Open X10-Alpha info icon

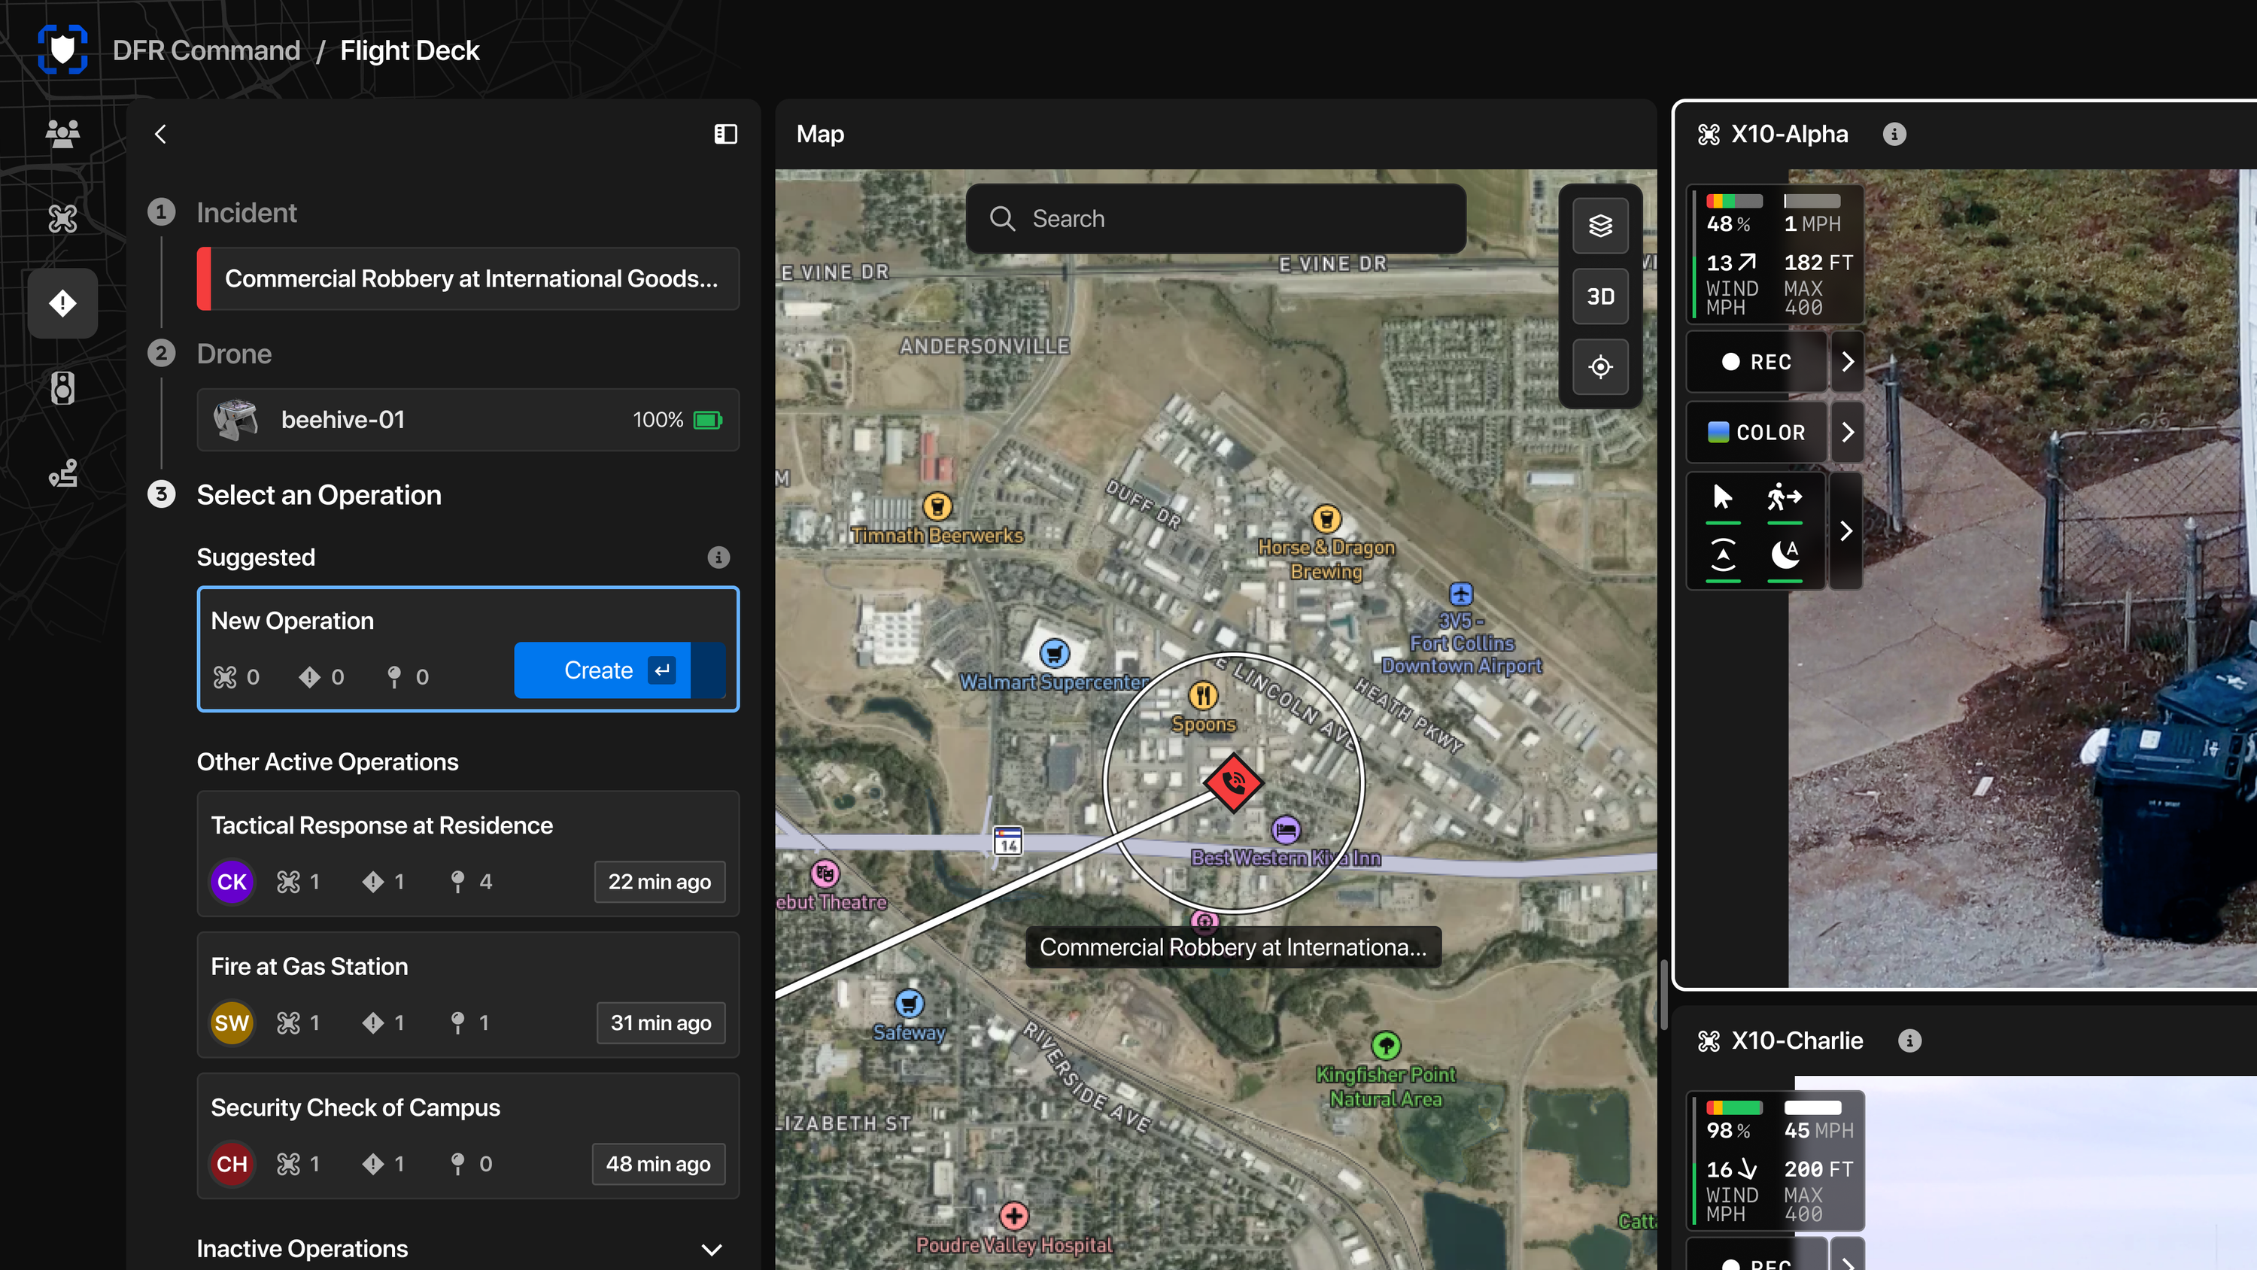click(1894, 134)
